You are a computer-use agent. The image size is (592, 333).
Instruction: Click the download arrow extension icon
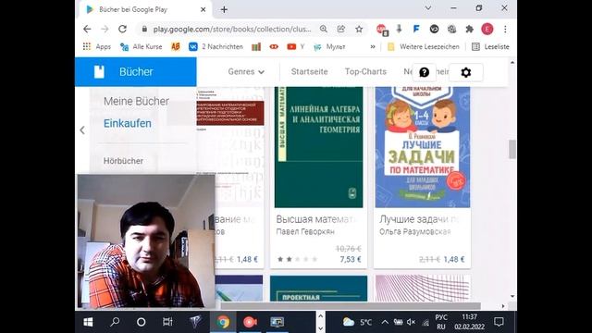399,29
